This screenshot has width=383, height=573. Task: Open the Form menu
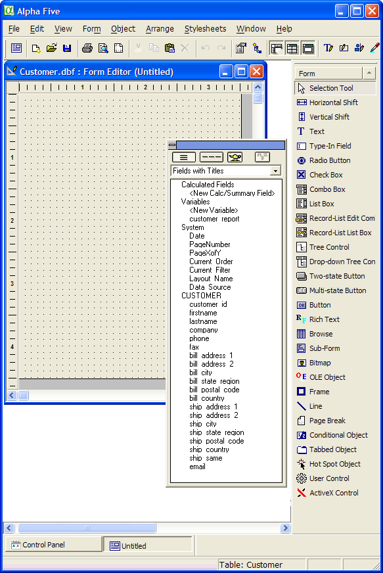point(91,29)
